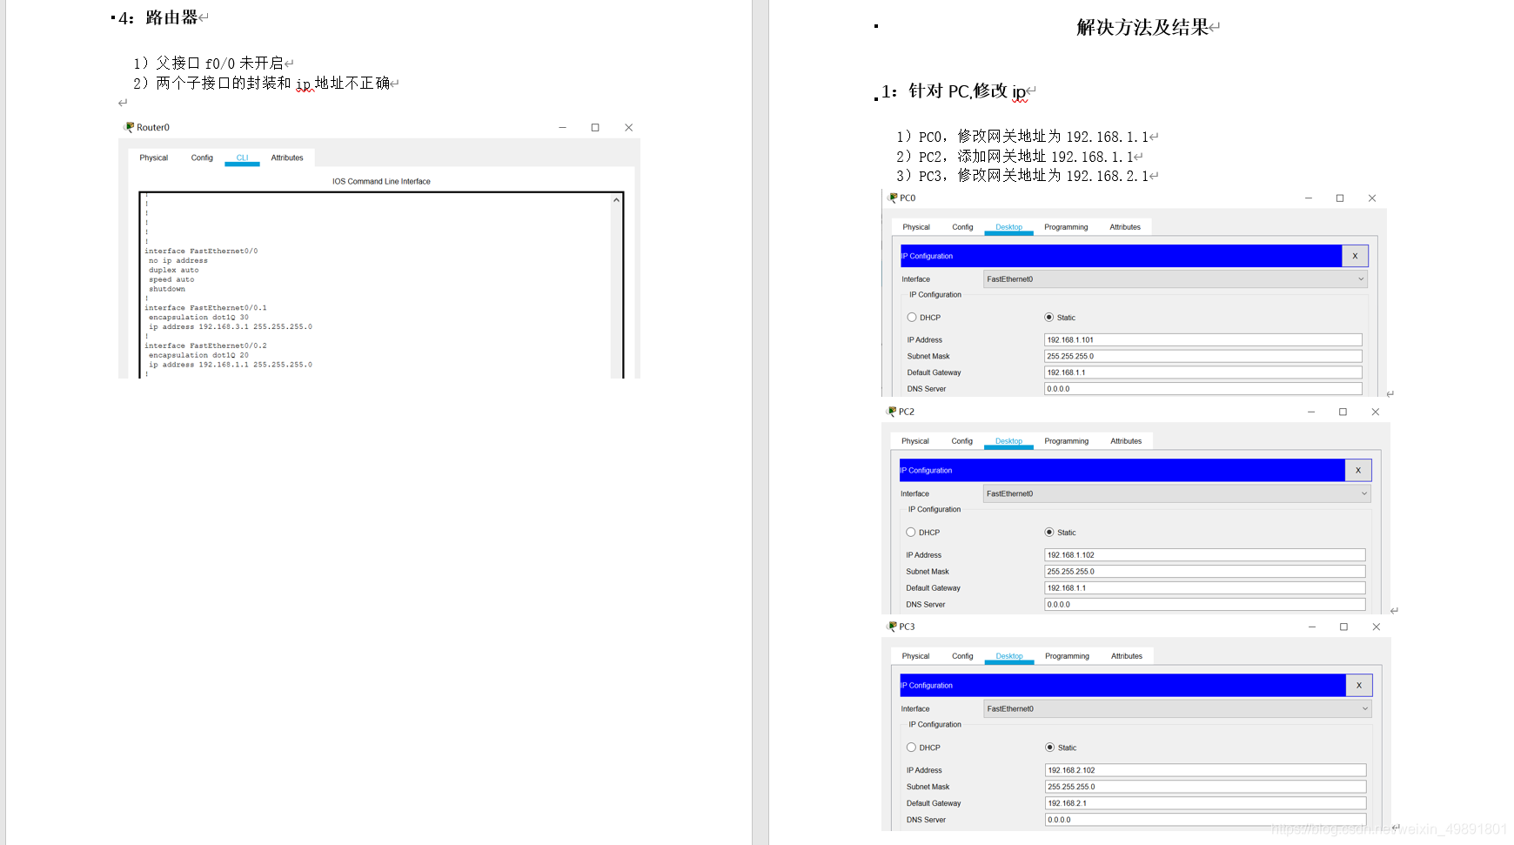
Task: Click PC3 IP Address field 192.168.2.102
Action: point(1206,770)
